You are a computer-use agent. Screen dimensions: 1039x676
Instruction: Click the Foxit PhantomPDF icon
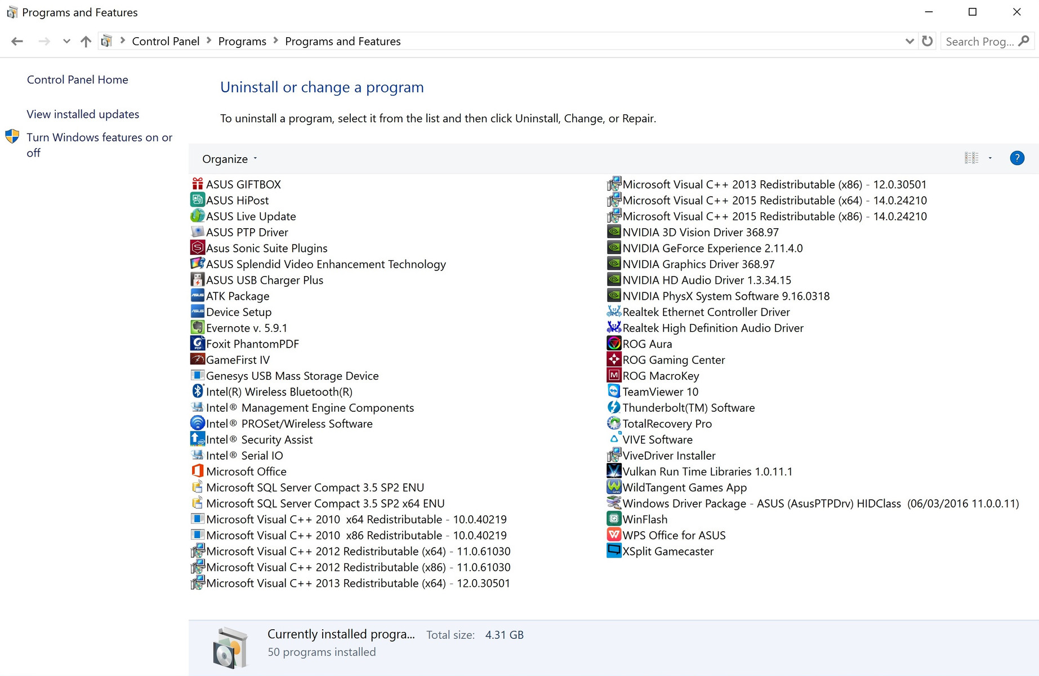tap(197, 344)
